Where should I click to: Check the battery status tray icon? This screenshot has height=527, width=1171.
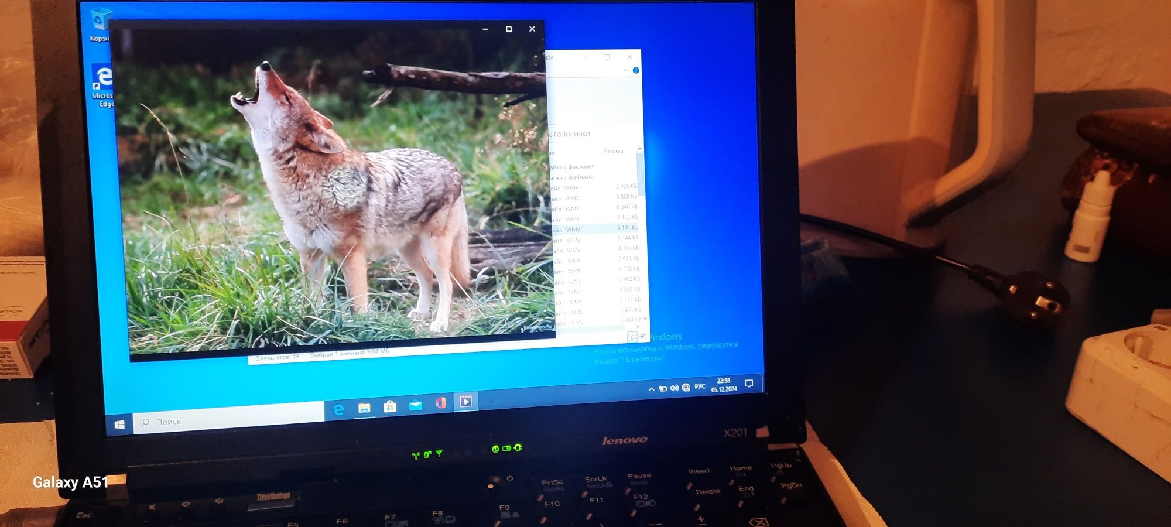tap(663, 389)
